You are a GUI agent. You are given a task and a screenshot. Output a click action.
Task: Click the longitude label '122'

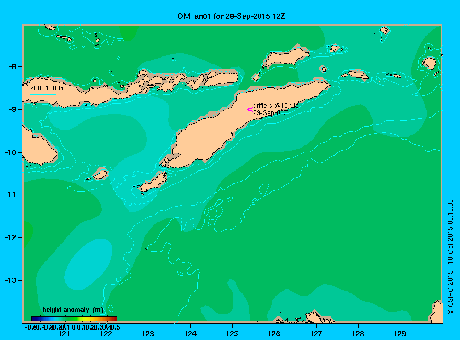tap(106, 334)
